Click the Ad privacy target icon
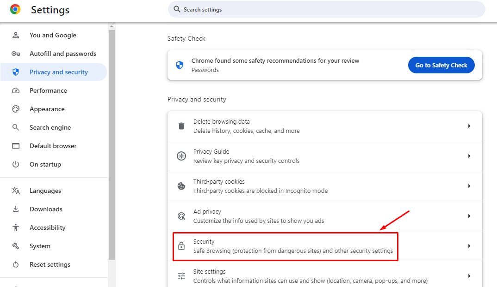The image size is (497, 287). (181, 216)
